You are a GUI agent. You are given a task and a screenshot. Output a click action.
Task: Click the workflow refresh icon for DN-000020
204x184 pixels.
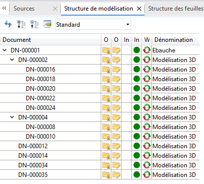click(147, 88)
